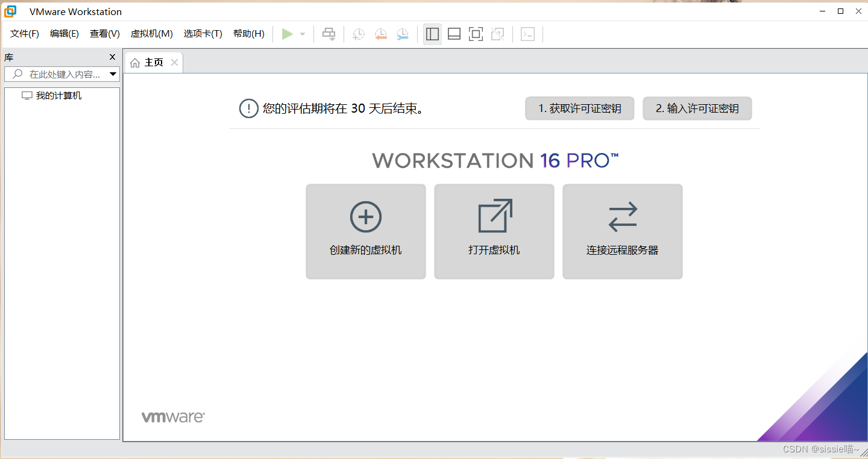
Task: Click 打开虚拟机 tile
Action: pos(494,232)
